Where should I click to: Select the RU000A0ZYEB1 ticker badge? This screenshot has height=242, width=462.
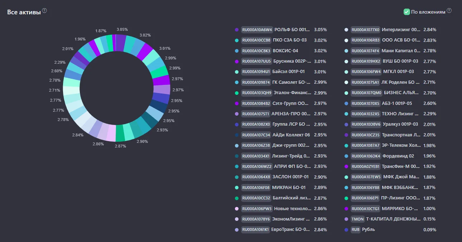tap(365, 166)
